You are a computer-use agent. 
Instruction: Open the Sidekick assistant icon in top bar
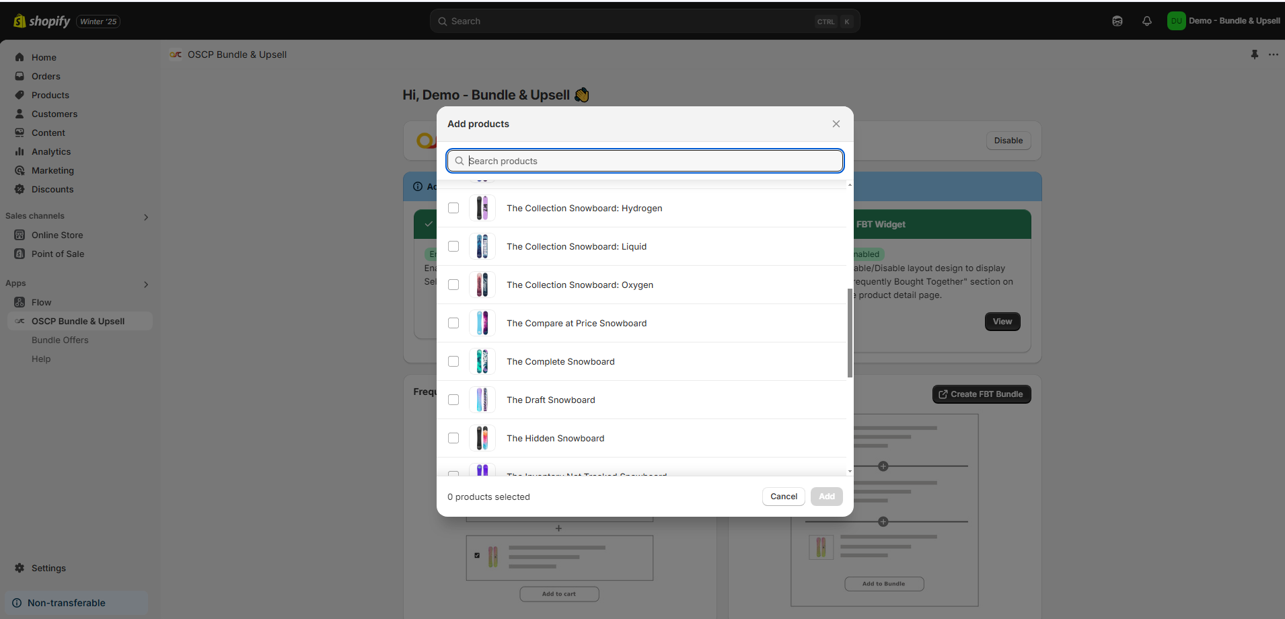point(1117,21)
